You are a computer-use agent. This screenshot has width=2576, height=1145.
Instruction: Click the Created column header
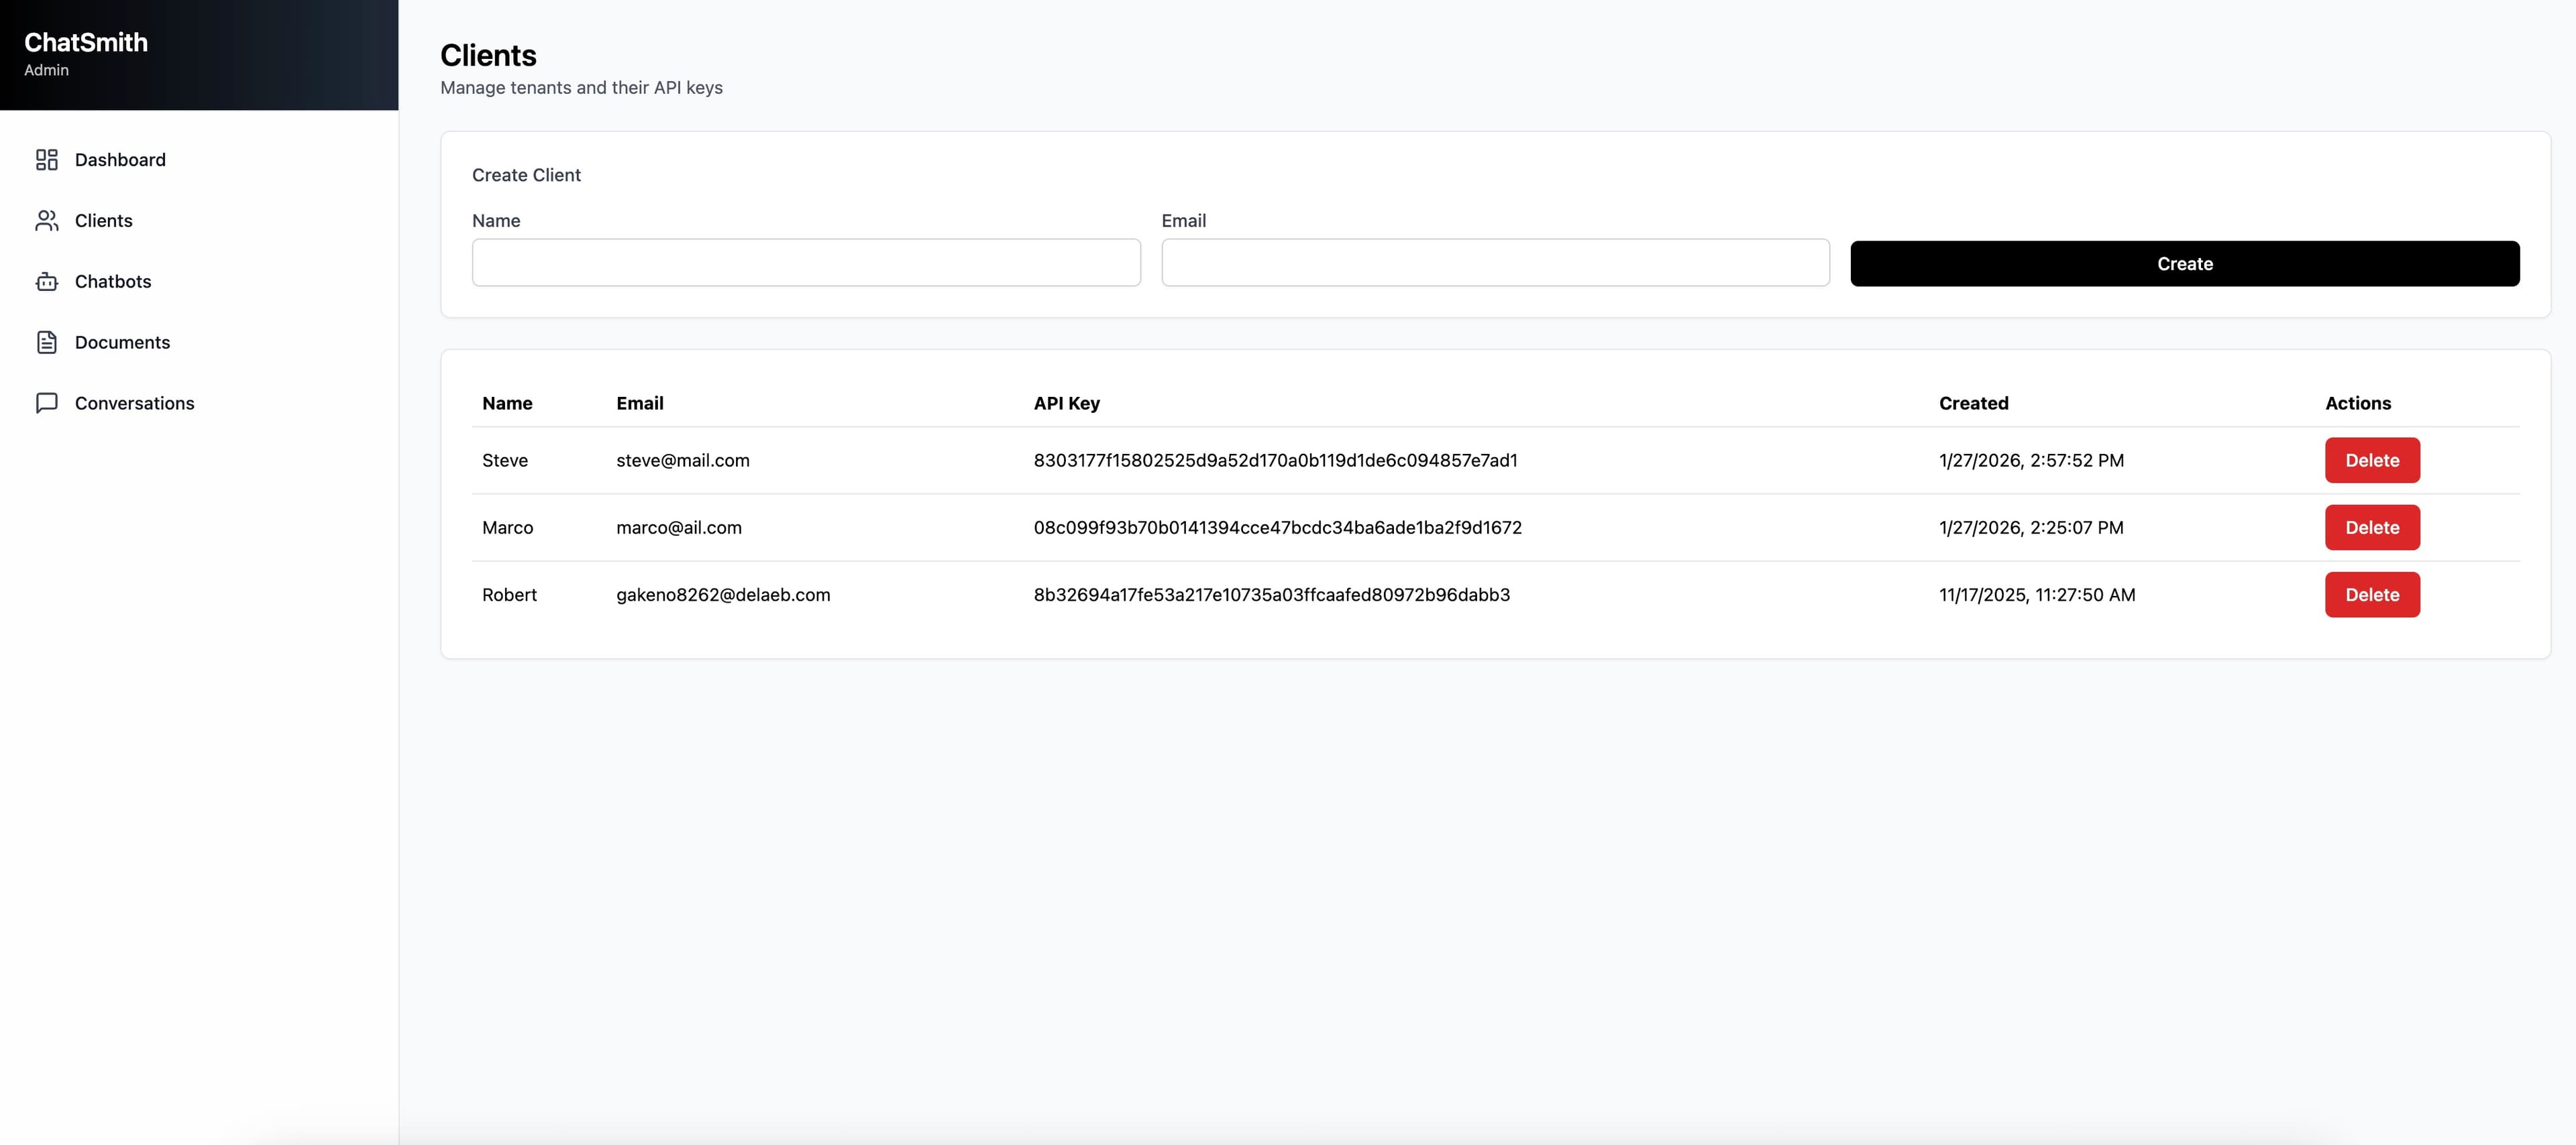1973,403
